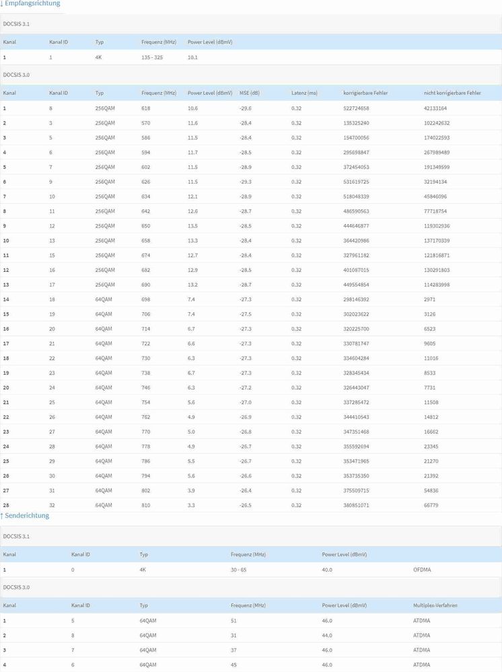Select frequency cell 570
The image size is (502, 672).
click(x=146, y=123)
